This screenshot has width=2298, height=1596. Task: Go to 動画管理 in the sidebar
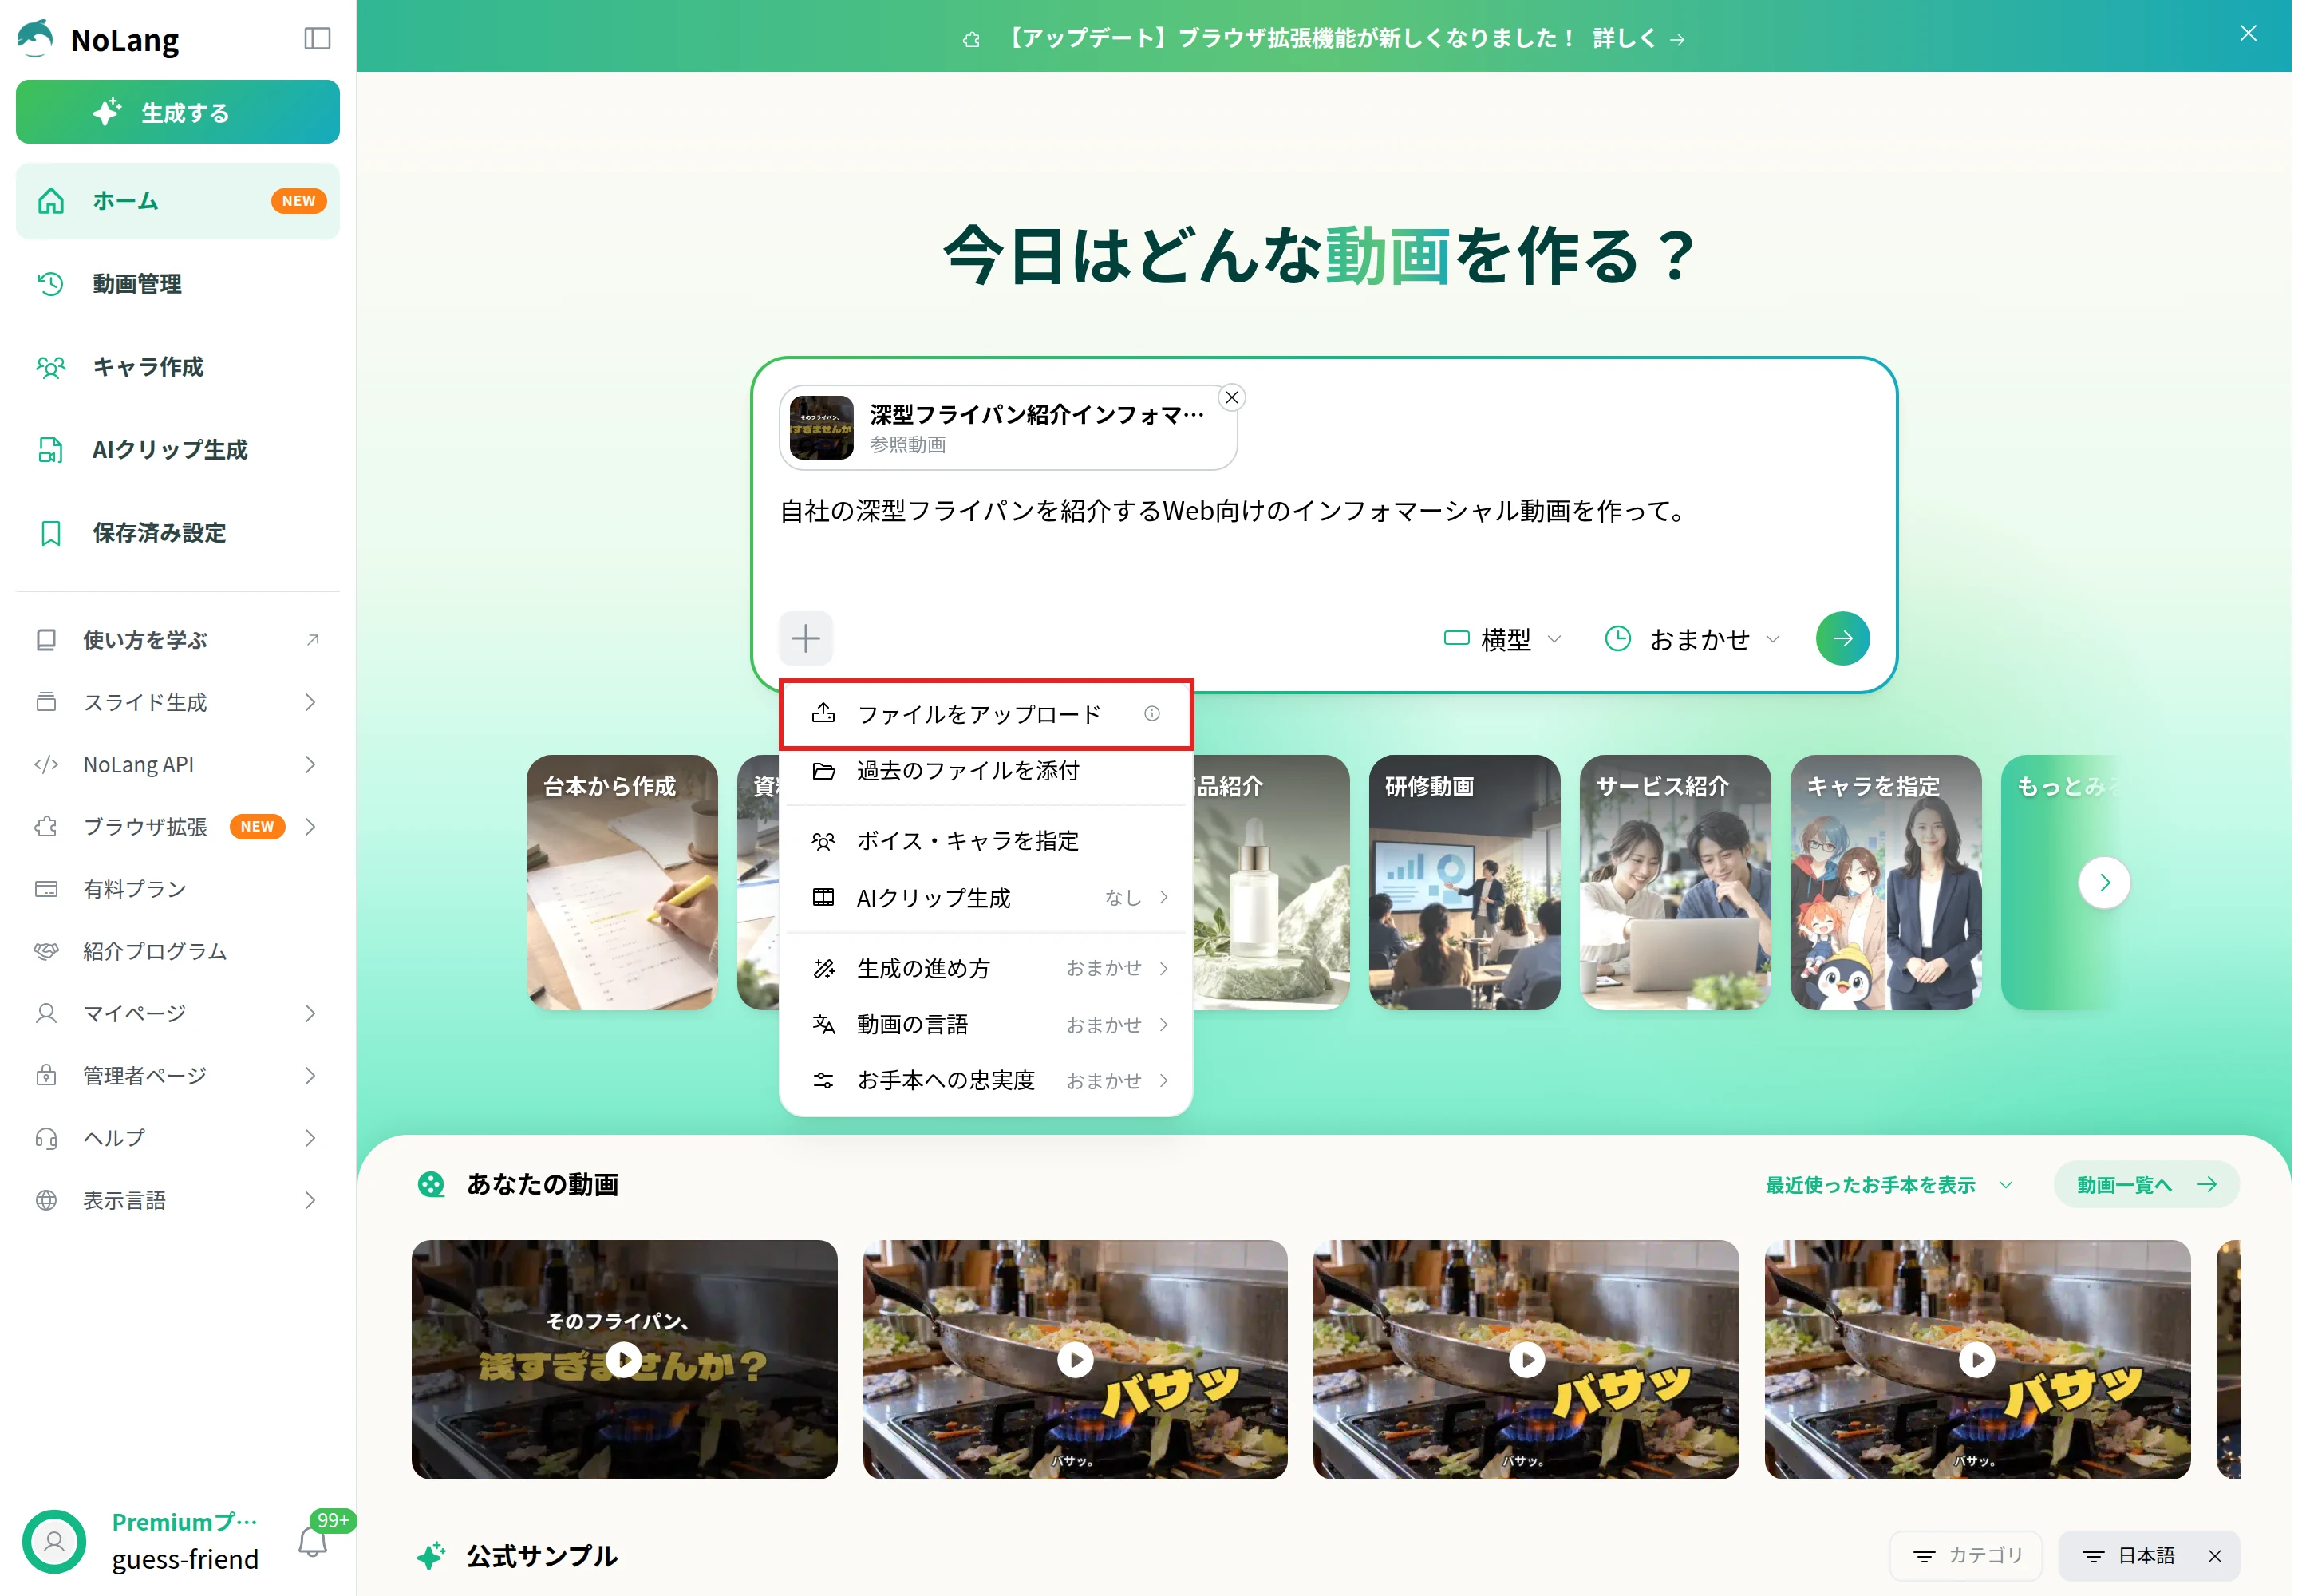[x=178, y=284]
